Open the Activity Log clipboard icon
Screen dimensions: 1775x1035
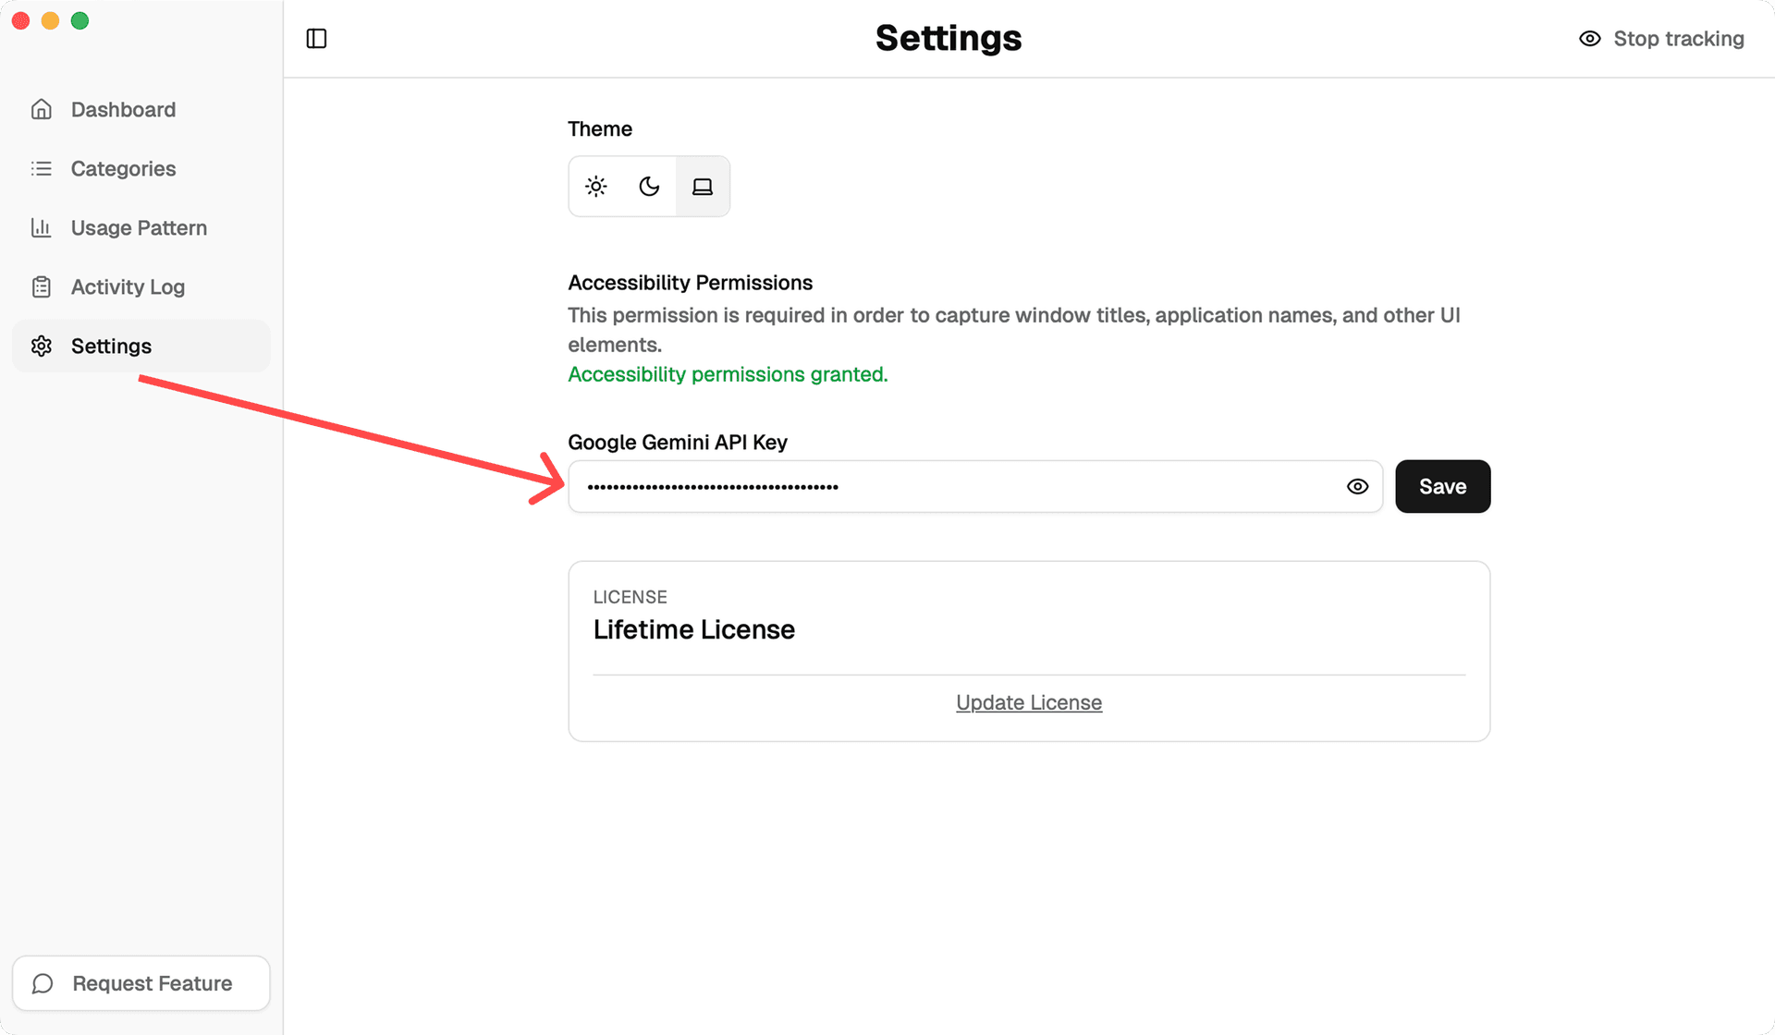(x=43, y=286)
